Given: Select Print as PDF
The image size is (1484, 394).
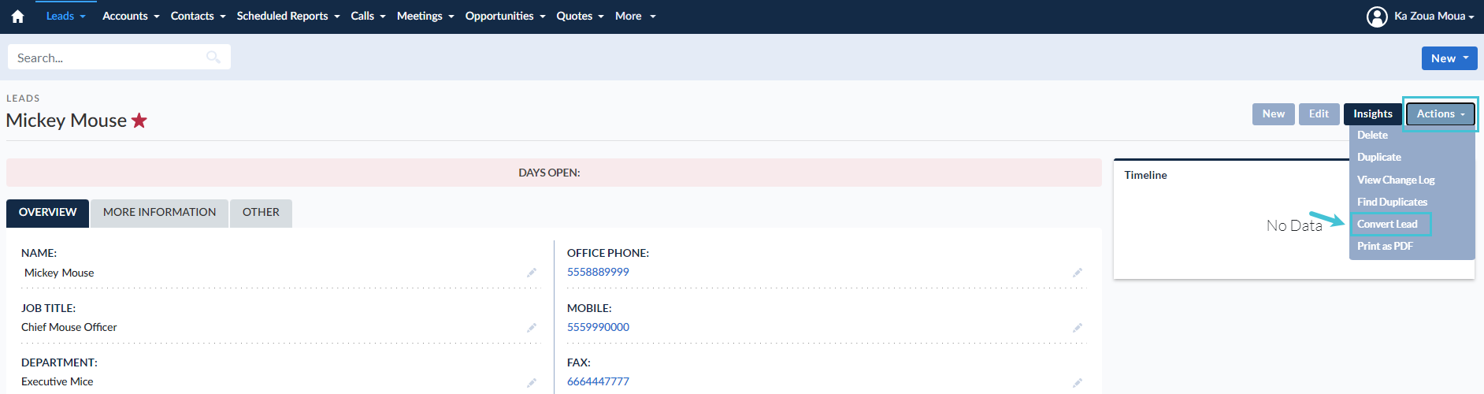Looking at the screenshot, I should (x=1385, y=246).
